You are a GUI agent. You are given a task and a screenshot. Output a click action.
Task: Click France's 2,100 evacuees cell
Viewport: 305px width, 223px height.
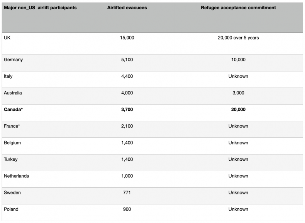click(x=127, y=127)
